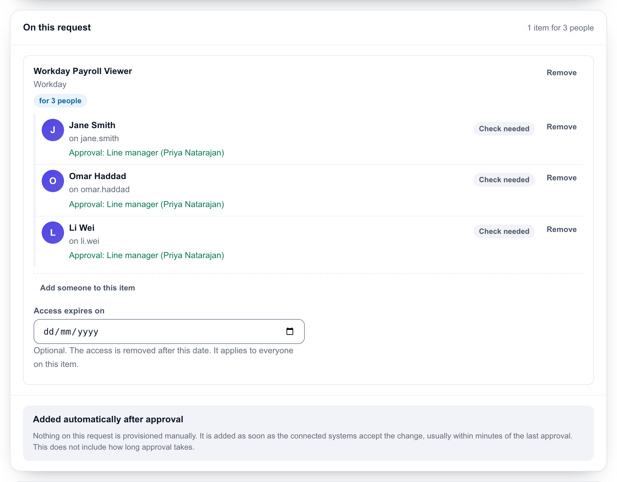Remove Omar Haddad from the item
The height and width of the screenshot is (482, 617).
click(x=562, y=178)
